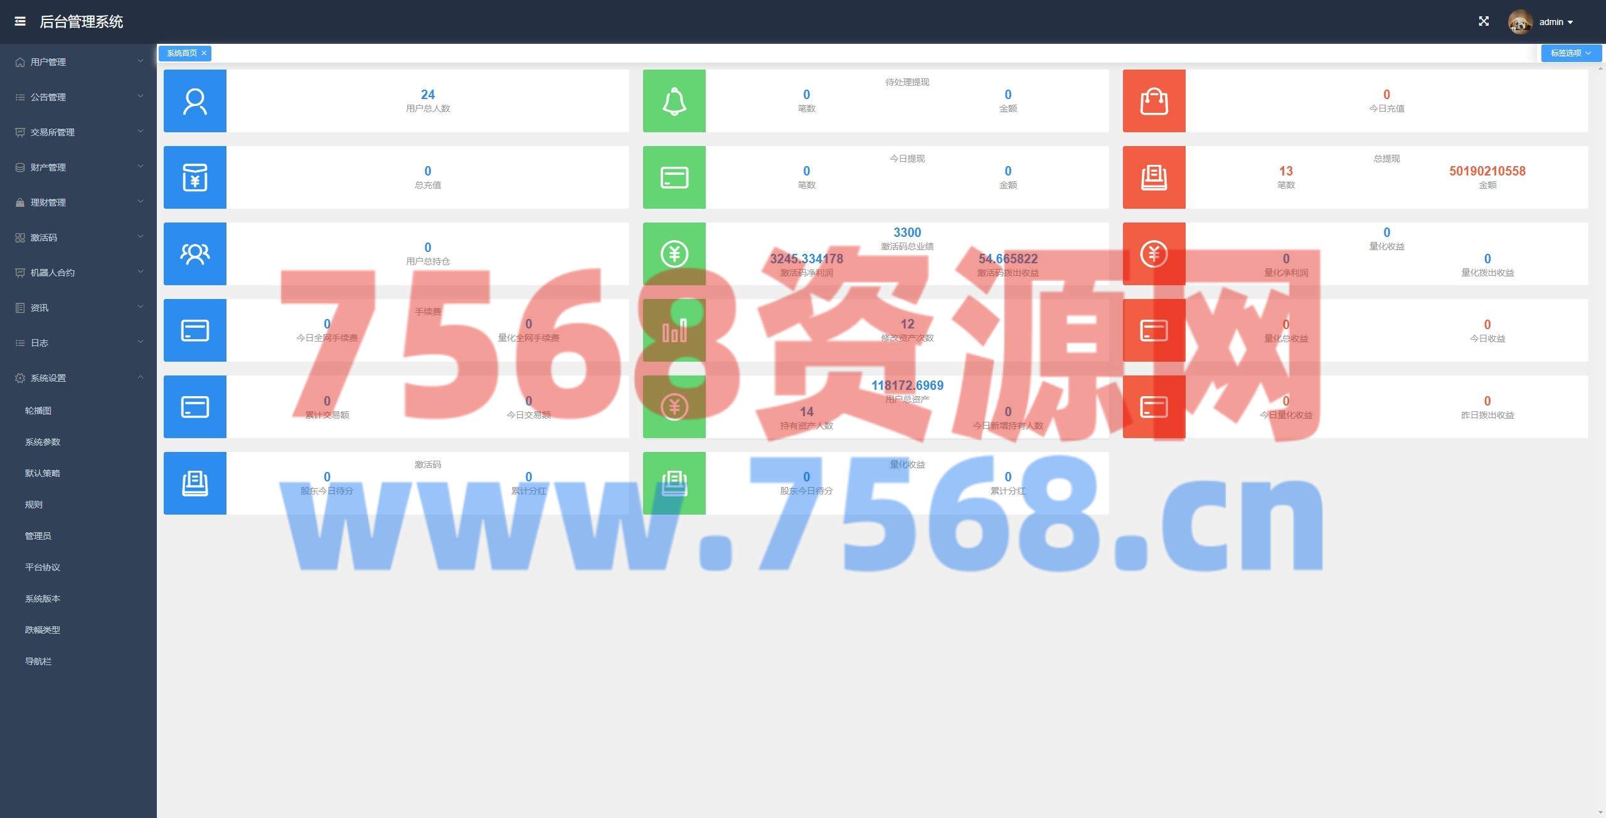Screen dimensions: 1606x818
Task: Click the green bell pending withdrawals icon
Action: (x=674, y=101)
